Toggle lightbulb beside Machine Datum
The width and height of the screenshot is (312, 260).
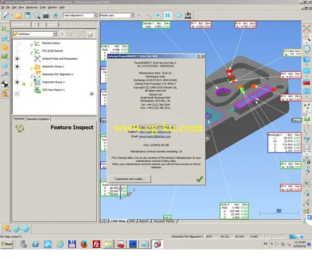(x=32, y=45)
